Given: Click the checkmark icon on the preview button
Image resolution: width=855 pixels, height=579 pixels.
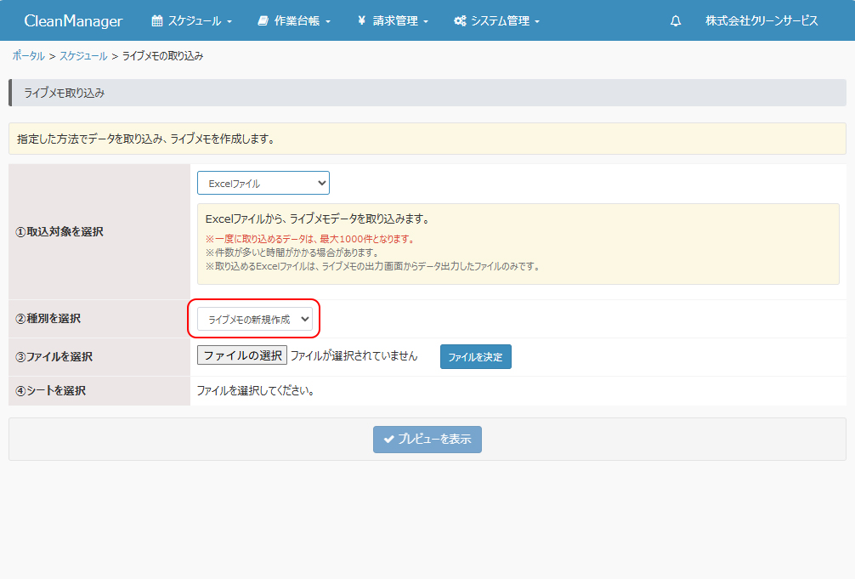Looking at the screenshot, I should 389,440.
